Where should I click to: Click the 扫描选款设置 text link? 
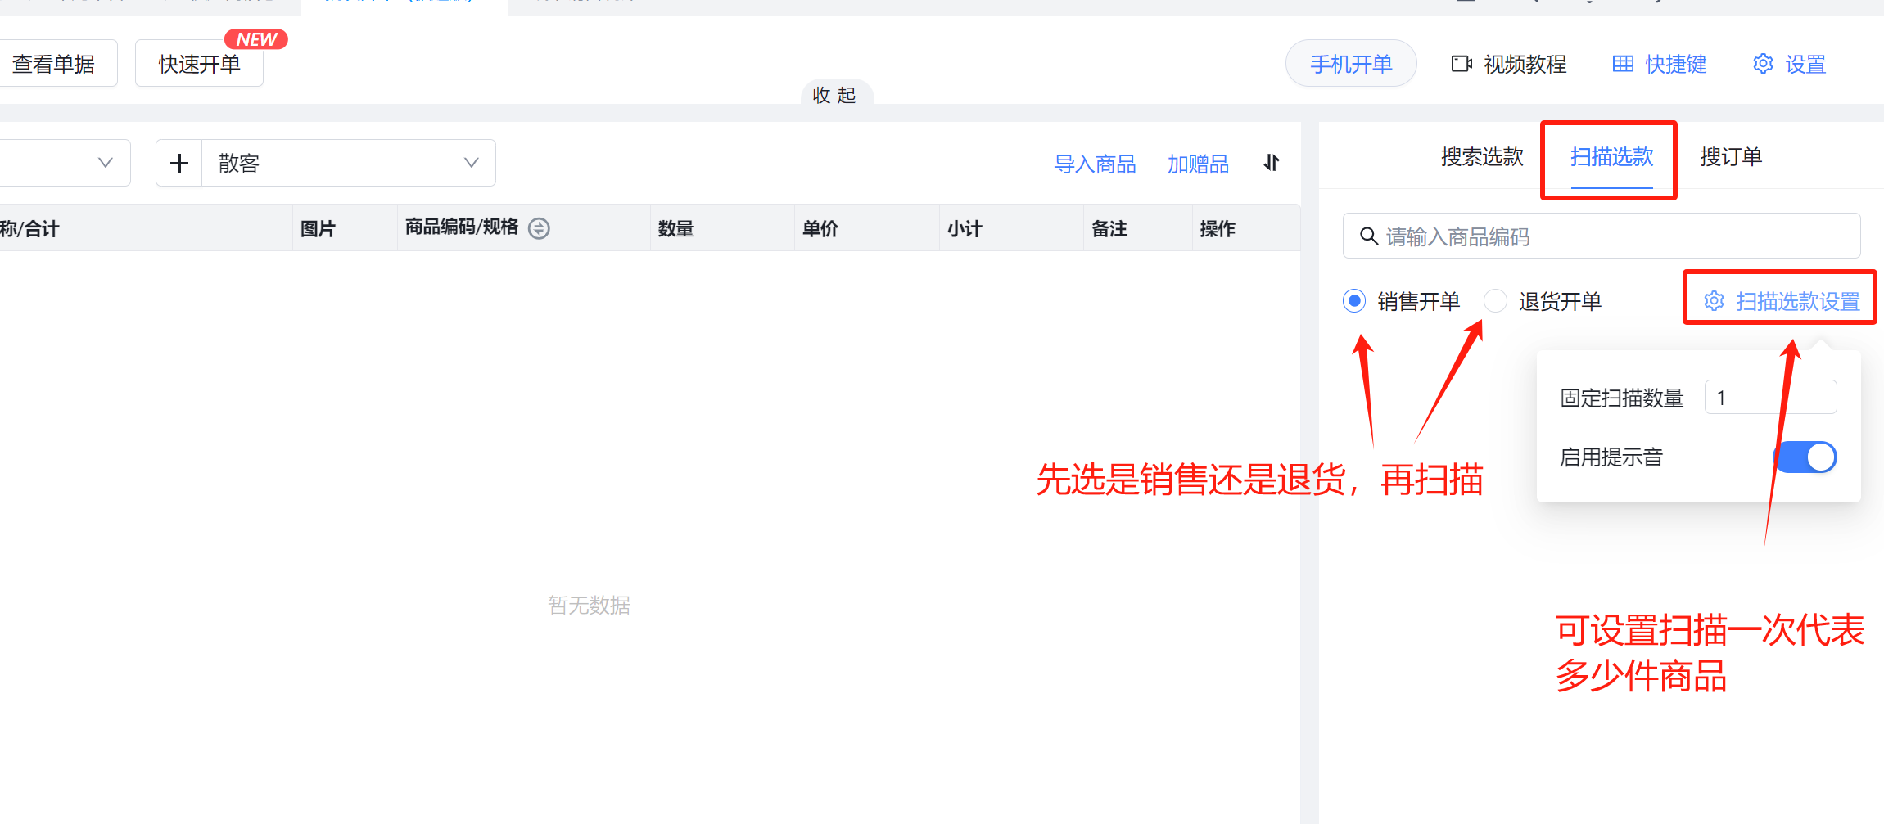1798,301
